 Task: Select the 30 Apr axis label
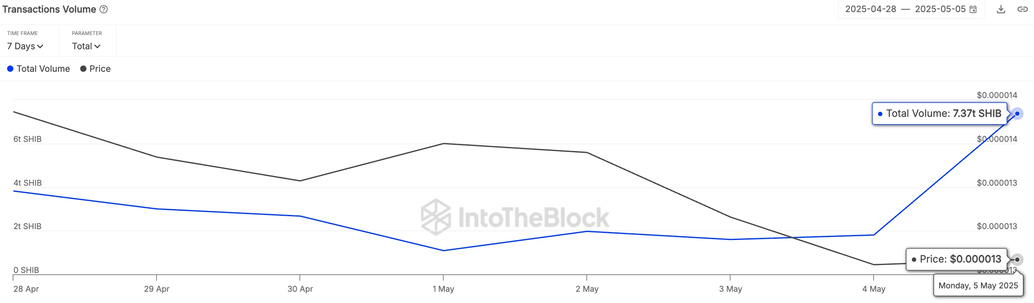[x=300, y=288]
